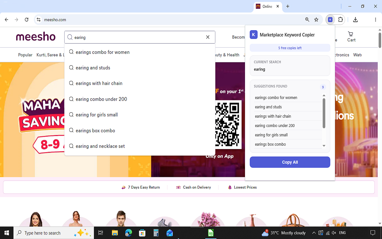Launch Microsoft Edge from taskbar

[x=129, y=233]
